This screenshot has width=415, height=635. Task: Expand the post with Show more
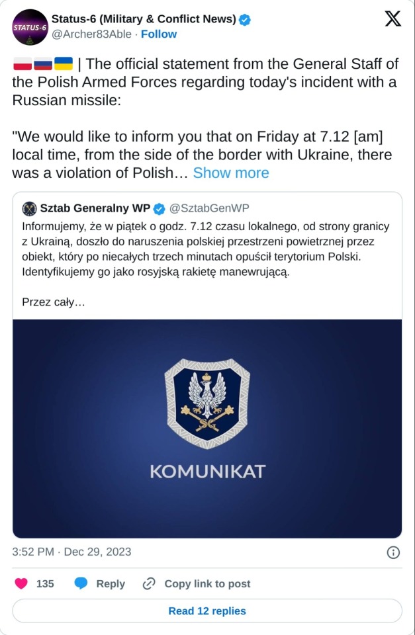click(x=231, y=173)
